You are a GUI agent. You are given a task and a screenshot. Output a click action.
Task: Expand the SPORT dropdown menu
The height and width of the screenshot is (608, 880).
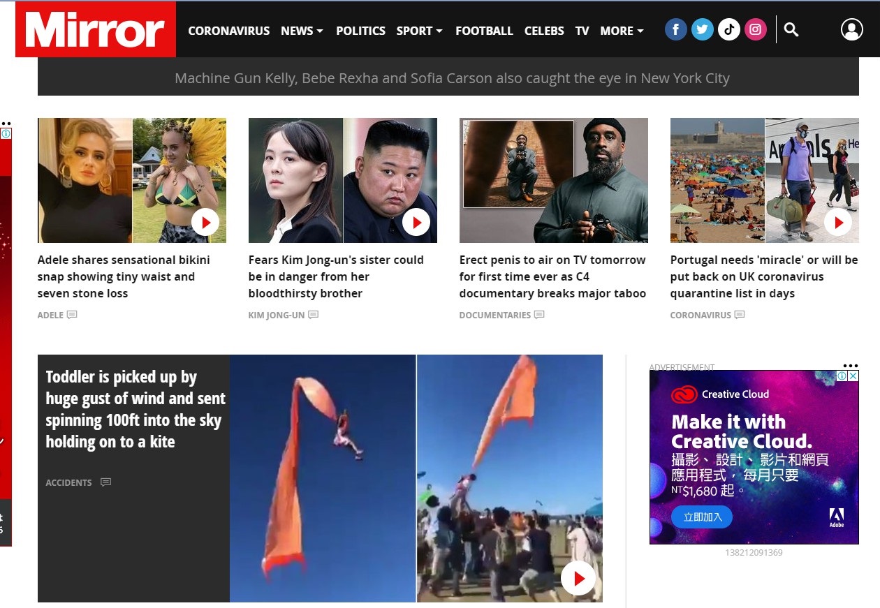419,31
